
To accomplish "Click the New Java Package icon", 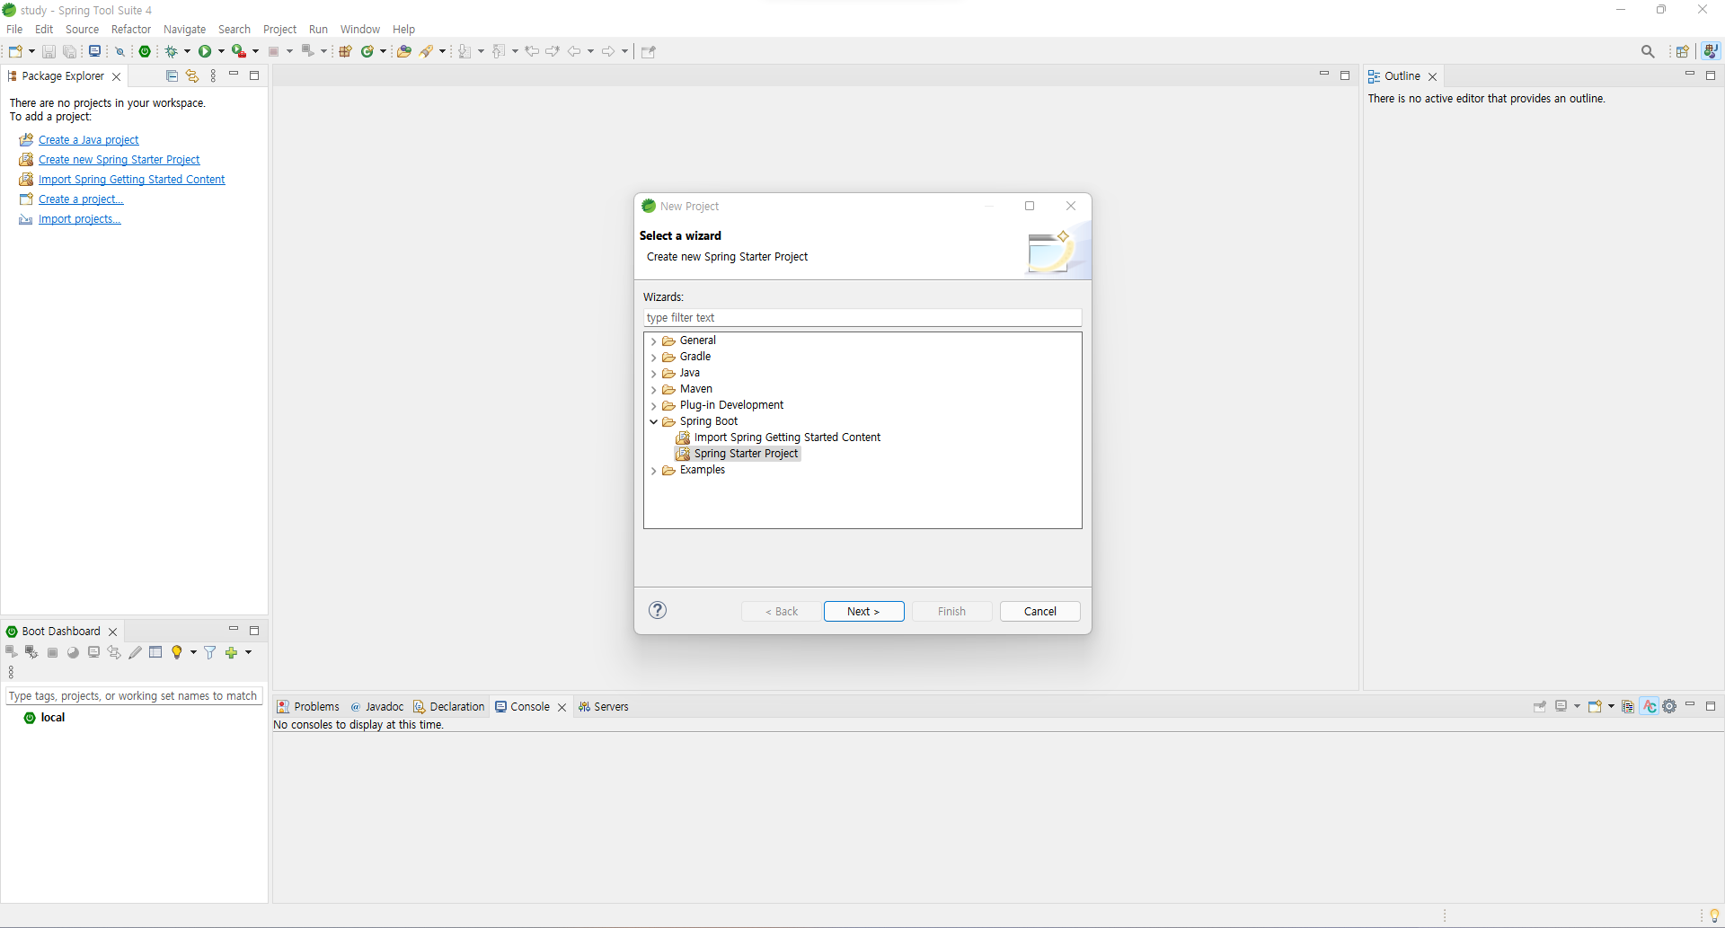I will 345,51.
